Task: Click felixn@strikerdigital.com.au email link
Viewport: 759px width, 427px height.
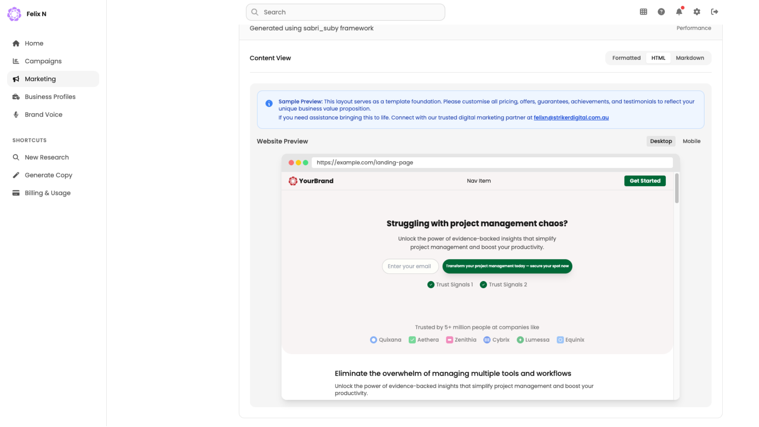Action: [571, 118]
